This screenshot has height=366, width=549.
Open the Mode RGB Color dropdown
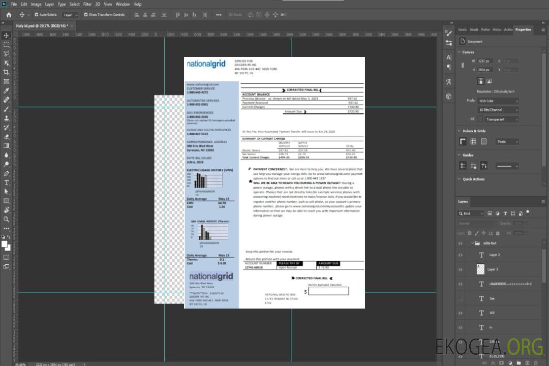(498, 101)
